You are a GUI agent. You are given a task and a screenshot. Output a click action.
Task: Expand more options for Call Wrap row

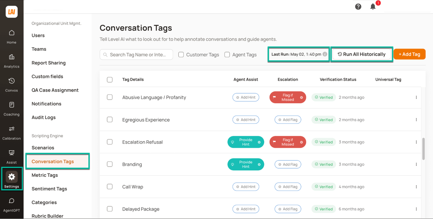(416, 187)
